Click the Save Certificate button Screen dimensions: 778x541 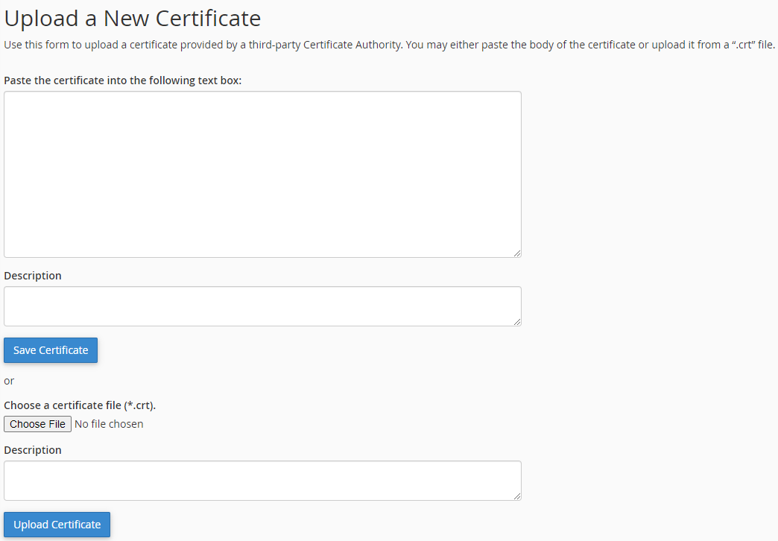[51, 350]
